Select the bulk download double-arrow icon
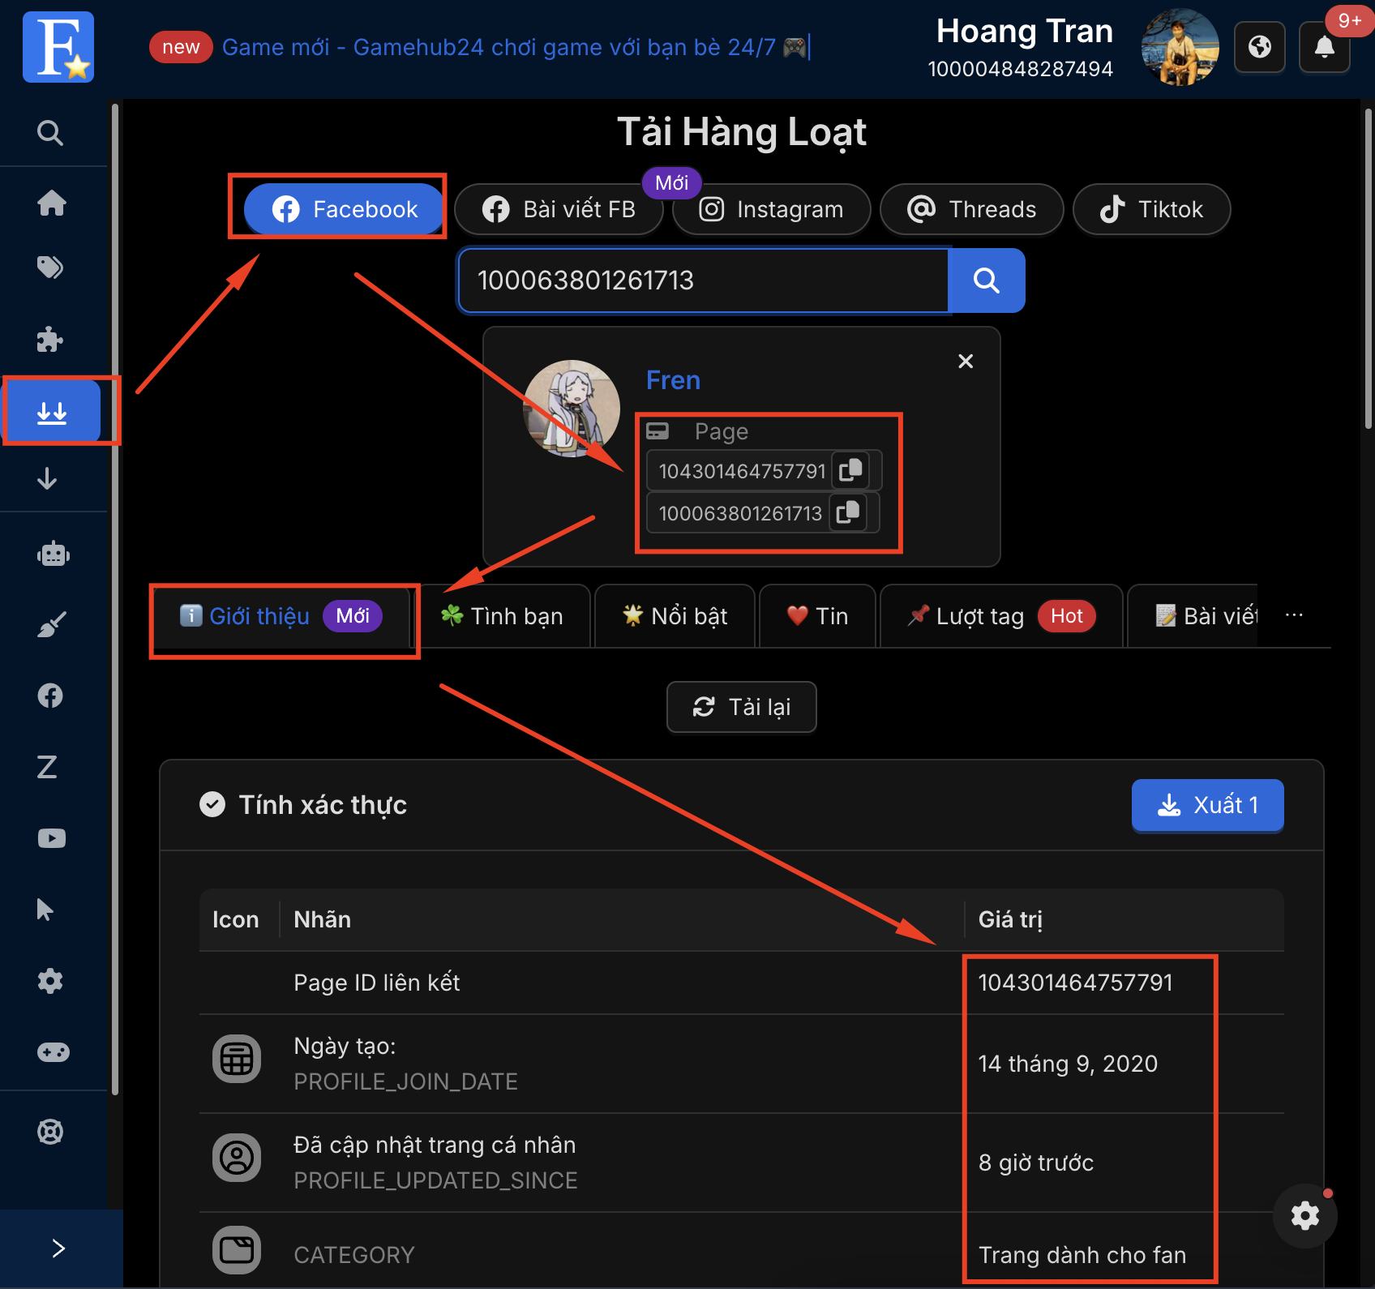 [x=52, y=411]
